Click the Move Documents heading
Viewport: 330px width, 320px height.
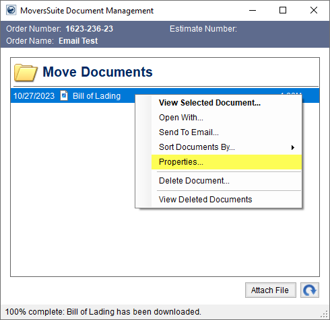98,72
